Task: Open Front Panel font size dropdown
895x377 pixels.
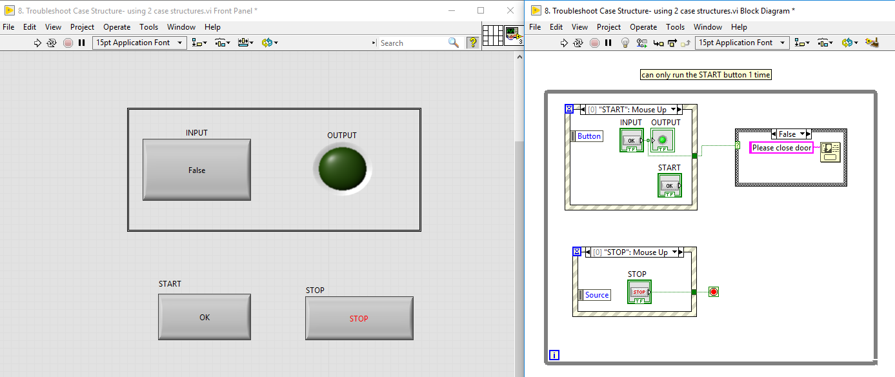Action: (x=139, y=43)
